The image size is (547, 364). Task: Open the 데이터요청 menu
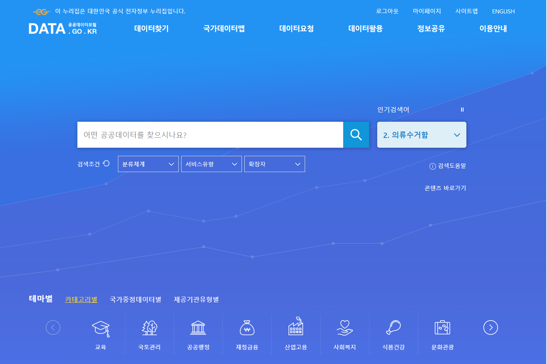coord(297,28)
